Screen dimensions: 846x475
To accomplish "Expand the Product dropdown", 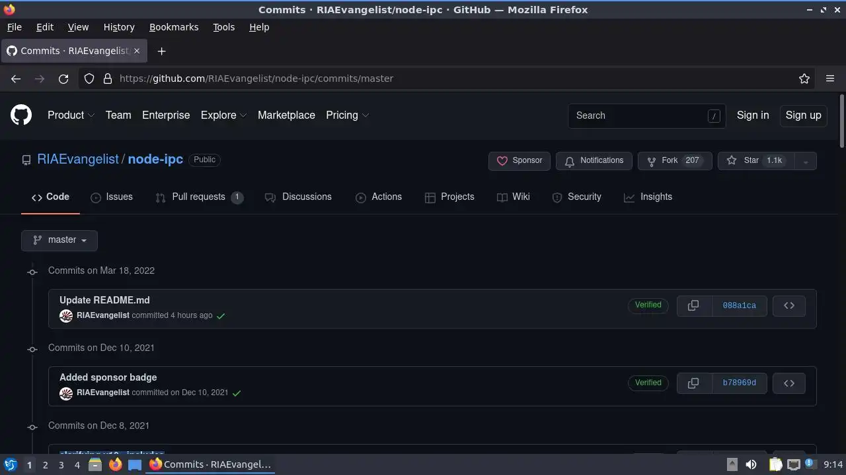I will click(x=71, y=115).
